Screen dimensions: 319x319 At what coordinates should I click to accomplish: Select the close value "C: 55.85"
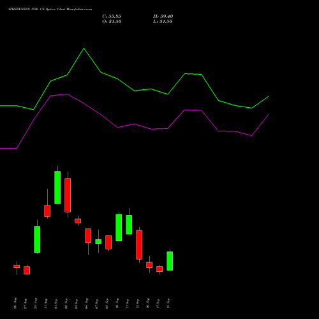(x=112, y=17)
